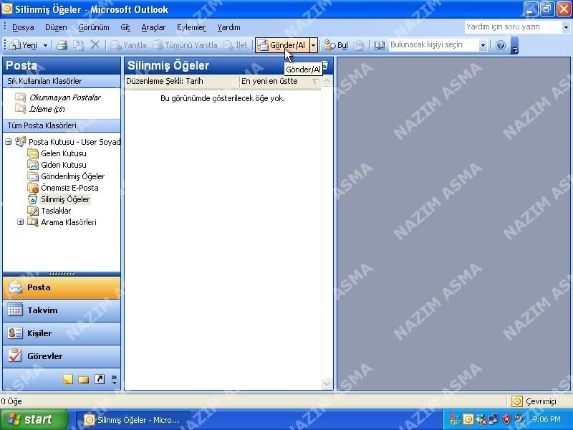Switch to Takvim calendar pane
The width and height of the screenshot is (573, 430).
(x=62, y=310)
